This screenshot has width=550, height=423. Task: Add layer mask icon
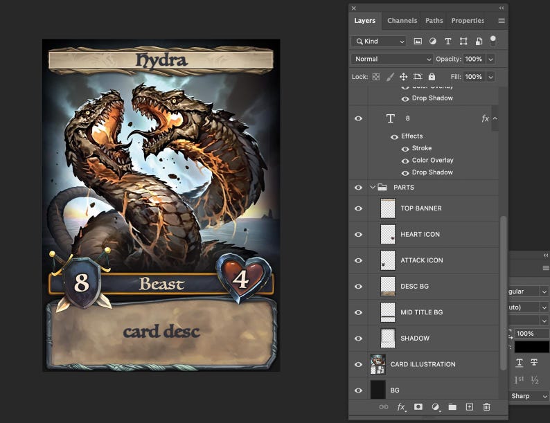tap(418, 406)
